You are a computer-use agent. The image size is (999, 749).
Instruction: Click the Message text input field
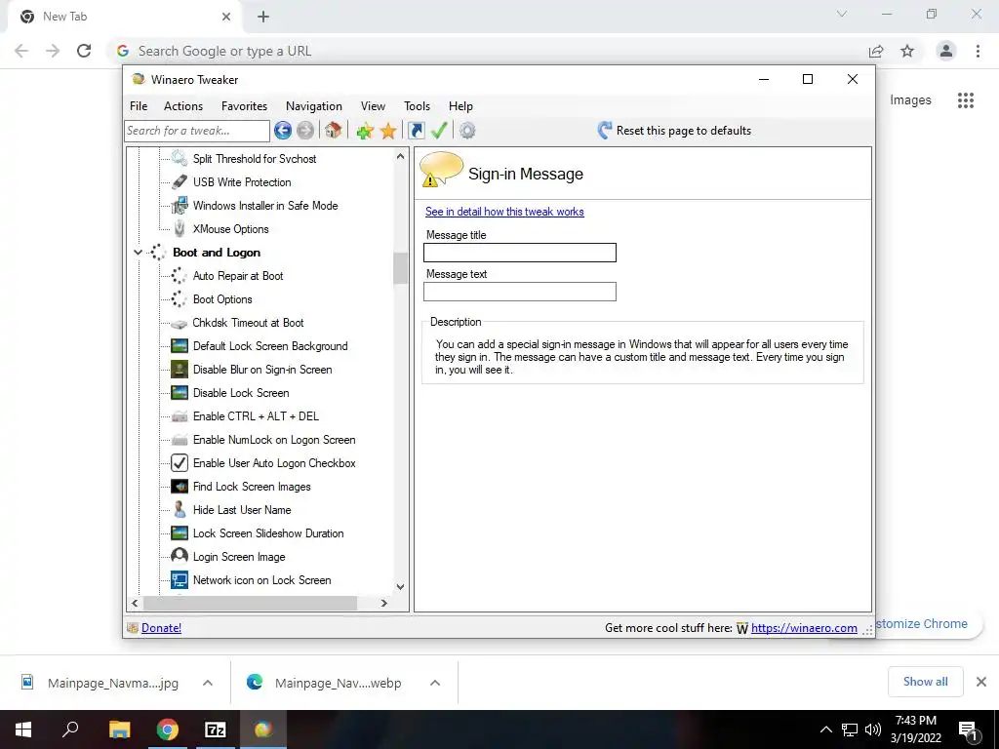click(520, 292)
